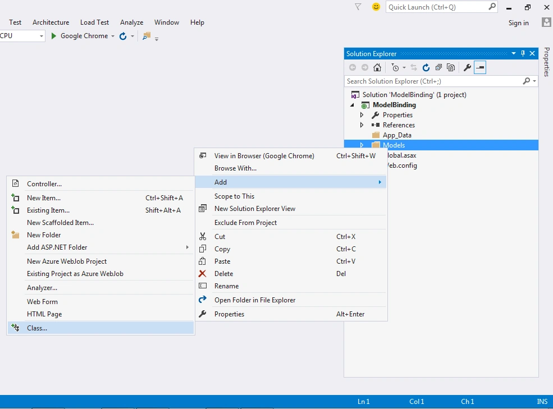Click Show All Files icon in Solution Explorer

[451, 67]
